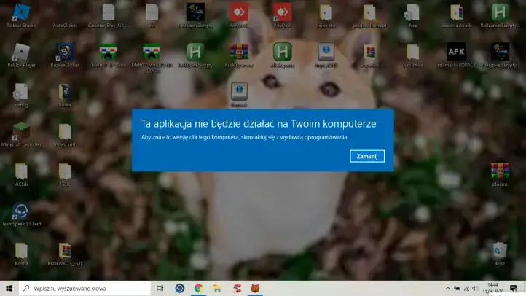
Task: Click the taskbar search box Wpisz tu wyszukiwane słowa
Action: (x=85, y=288)
